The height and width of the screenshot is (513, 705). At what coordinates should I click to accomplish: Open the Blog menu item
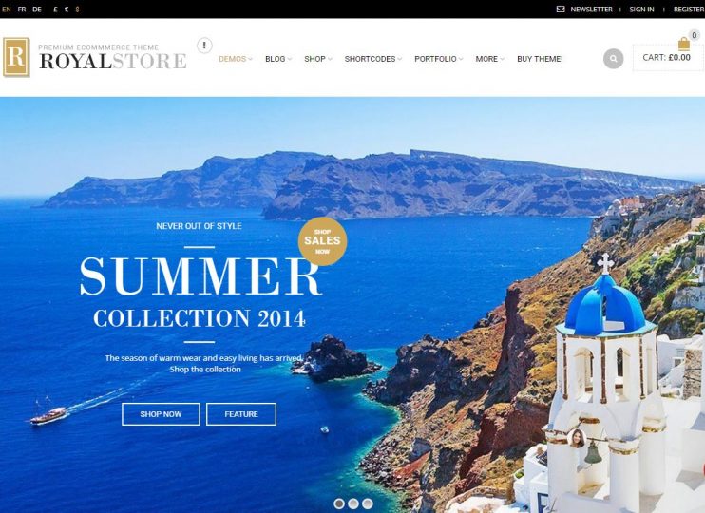[278, 59]
